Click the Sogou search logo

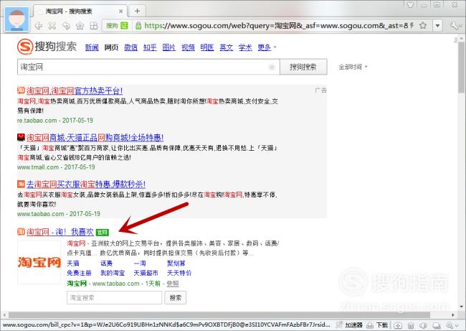(x=47, y=47)
